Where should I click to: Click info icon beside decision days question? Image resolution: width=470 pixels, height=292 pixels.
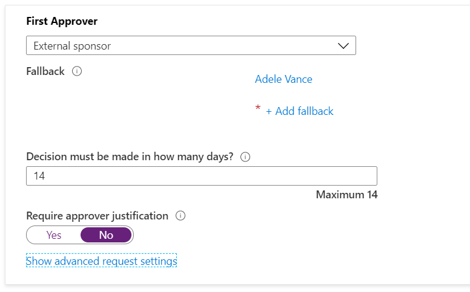coord(245,157)
